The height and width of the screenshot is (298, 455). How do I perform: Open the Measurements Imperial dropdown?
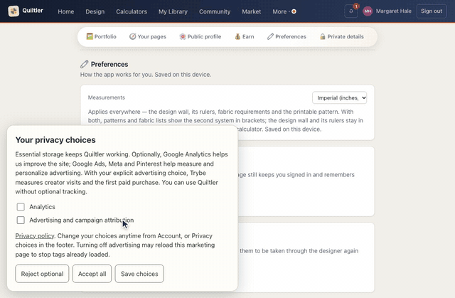coord(340,97)
